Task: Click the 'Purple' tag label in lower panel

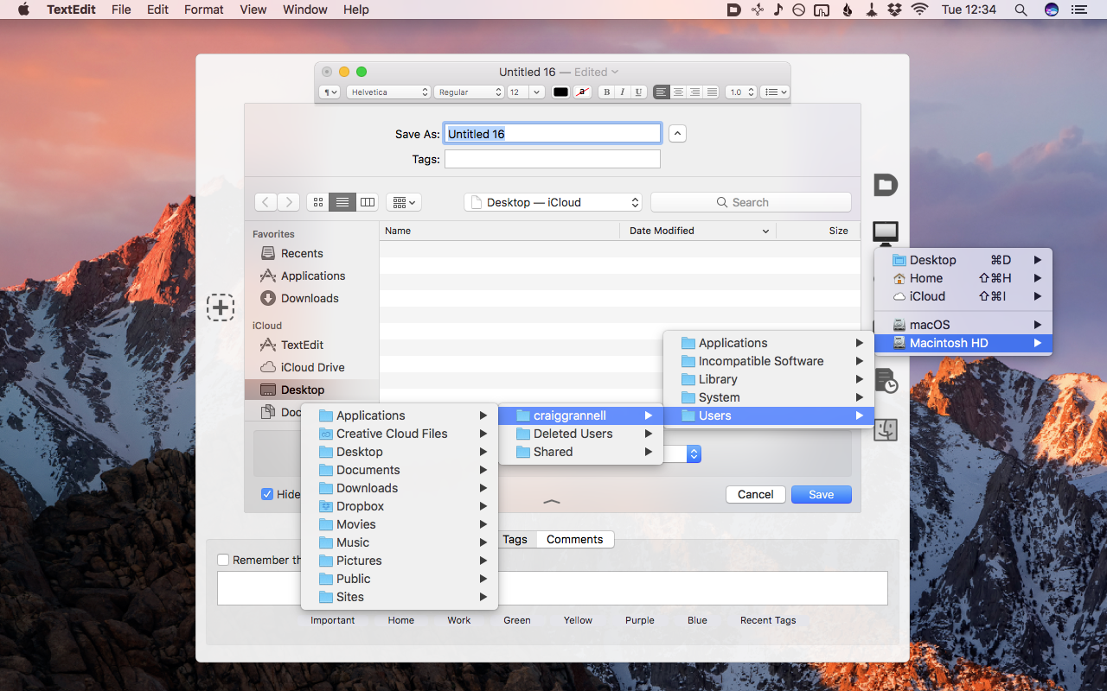Action: 640,620
